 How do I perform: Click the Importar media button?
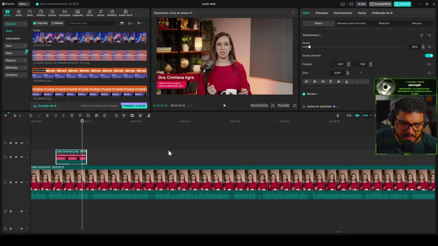tap(40, 23)
